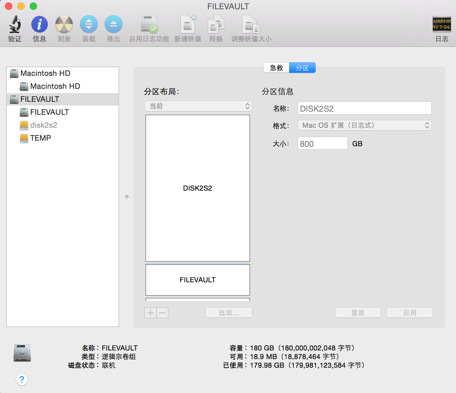Click the help question mark button
The width and height of the screenshot is (456, 393).
coord(22,379)
